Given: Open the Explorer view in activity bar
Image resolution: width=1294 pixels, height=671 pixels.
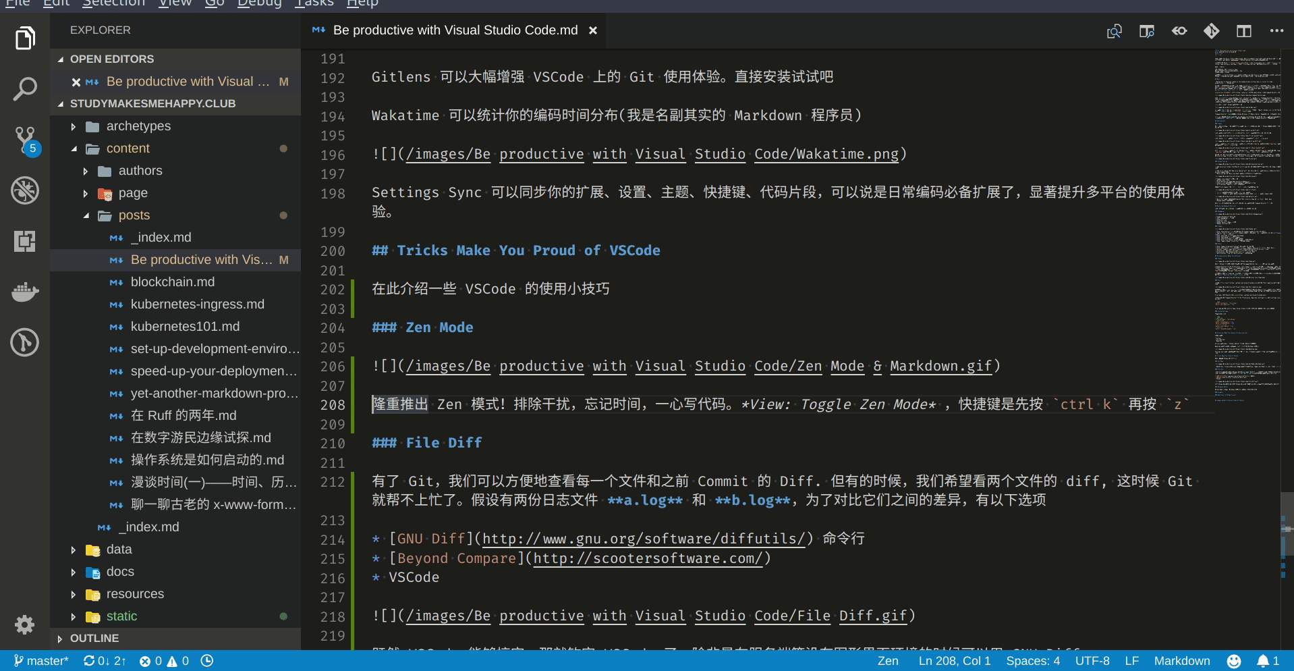Looking at the screenshot, I should click(x=25, y=38).
